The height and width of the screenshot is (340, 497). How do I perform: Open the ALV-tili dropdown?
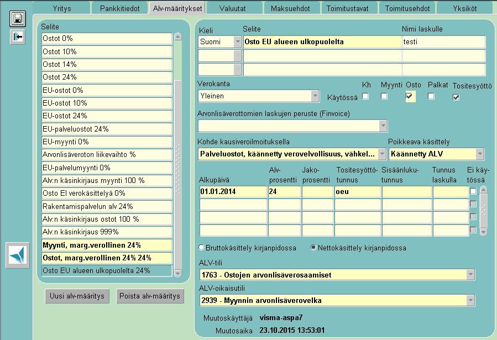470,275
